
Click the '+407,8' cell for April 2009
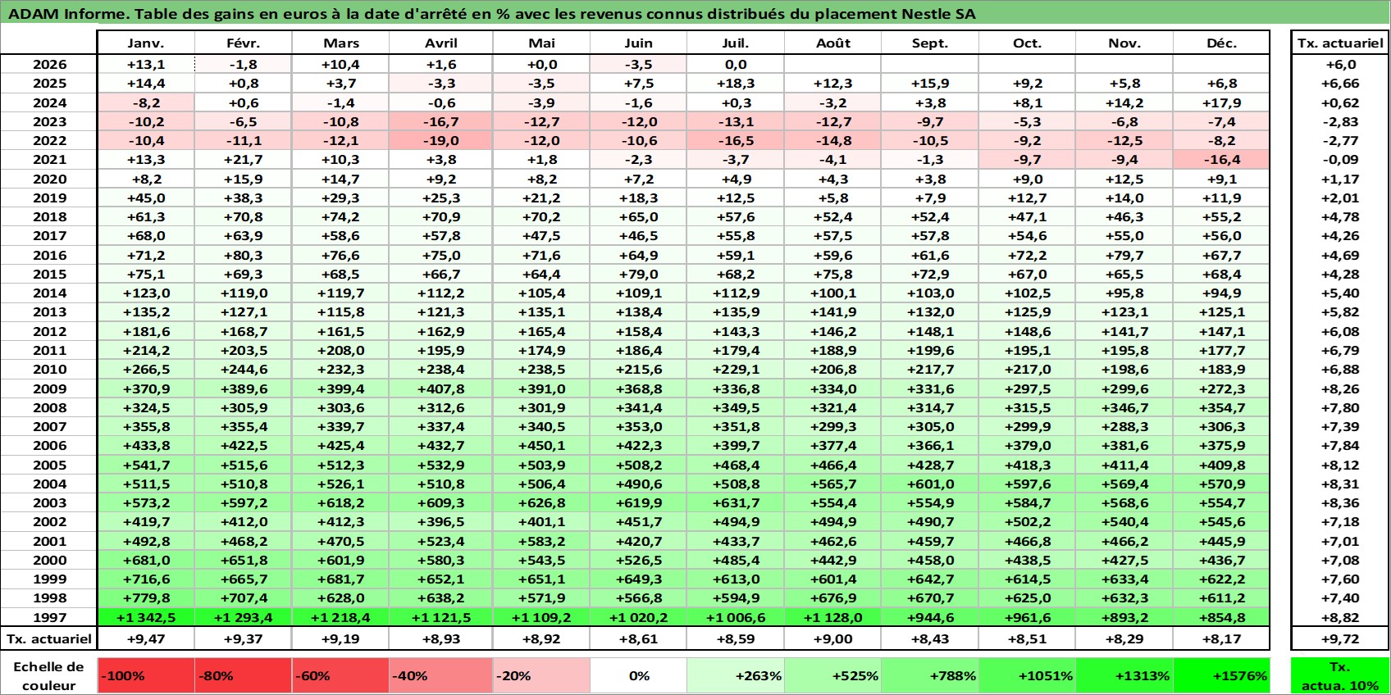tap(441, 388)
